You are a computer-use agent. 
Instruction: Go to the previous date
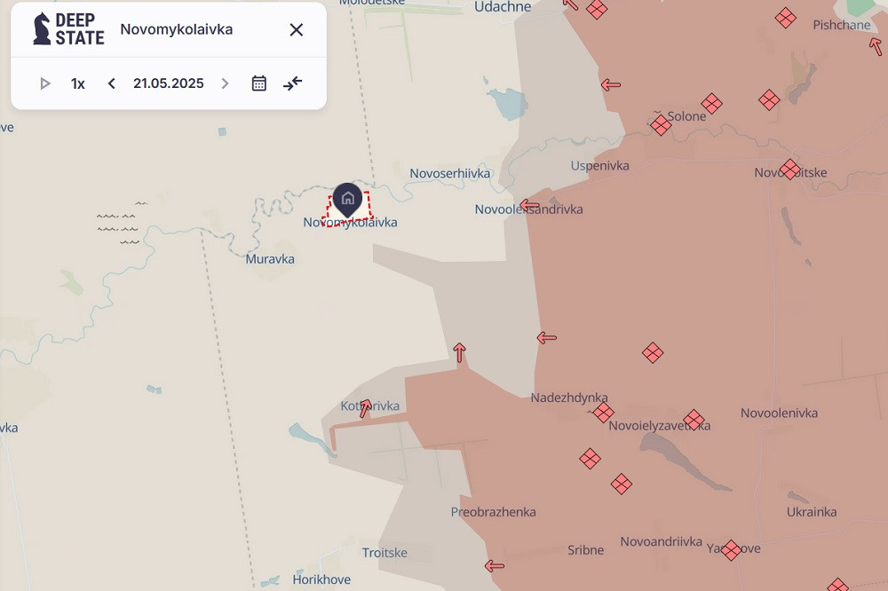pyautogui.click(x=112, y=83)
